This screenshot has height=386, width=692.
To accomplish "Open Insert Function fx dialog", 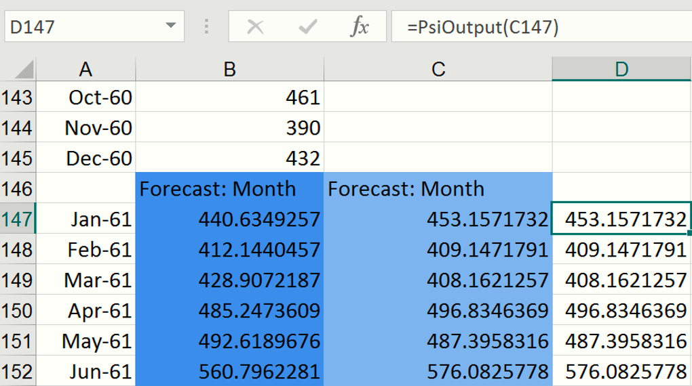I will point(359,27).
